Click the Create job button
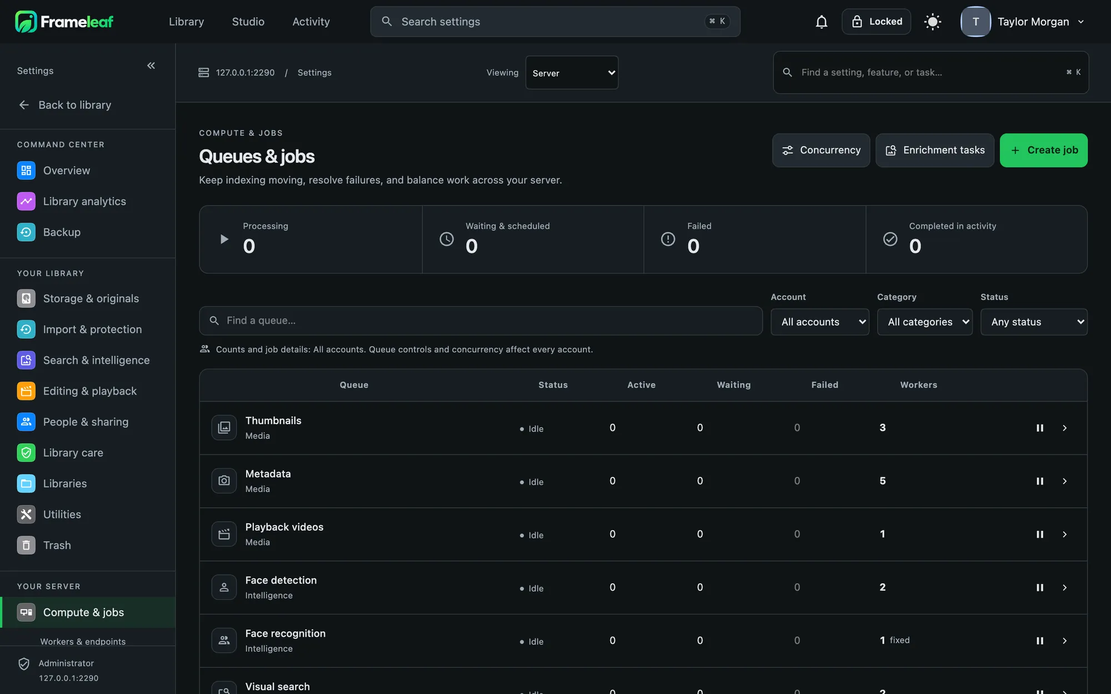1111x694 pixels. 1044,150
